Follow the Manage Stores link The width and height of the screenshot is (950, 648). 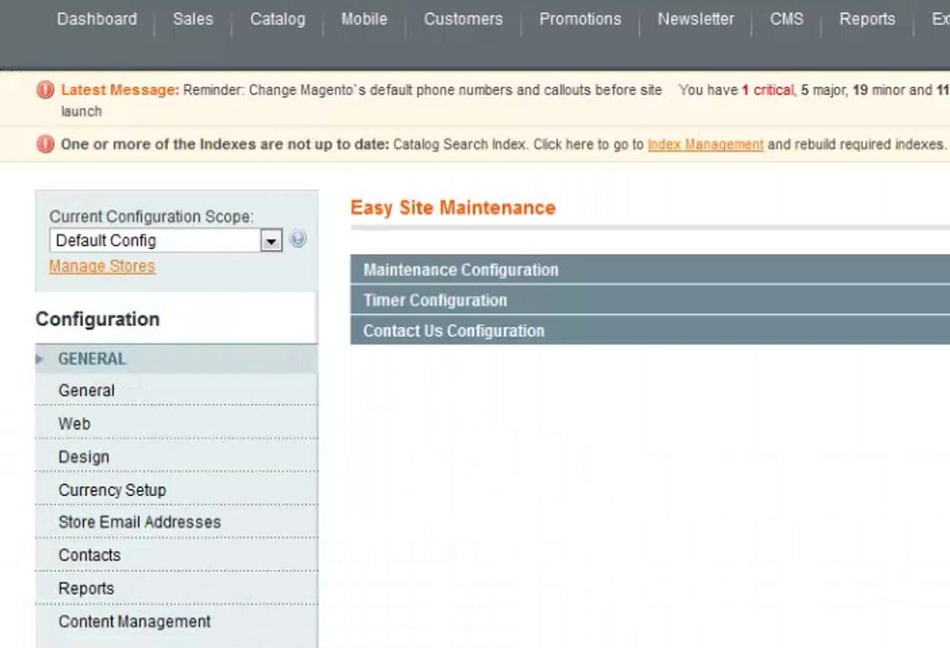102,266
